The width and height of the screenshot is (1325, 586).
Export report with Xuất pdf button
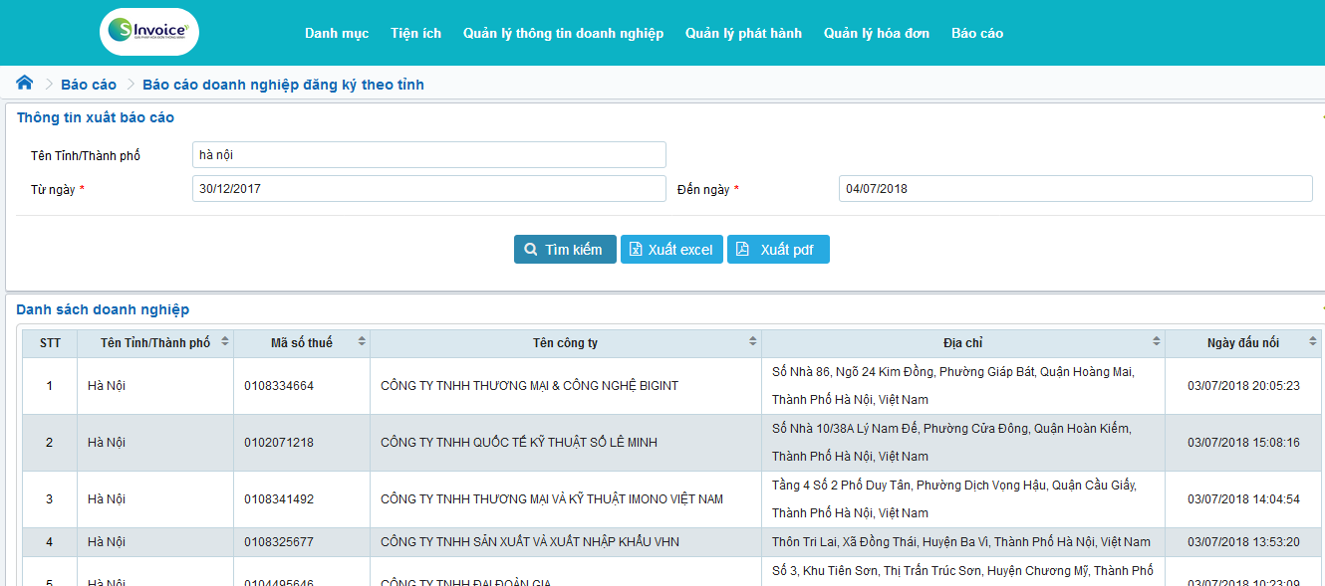coord(778,250)
